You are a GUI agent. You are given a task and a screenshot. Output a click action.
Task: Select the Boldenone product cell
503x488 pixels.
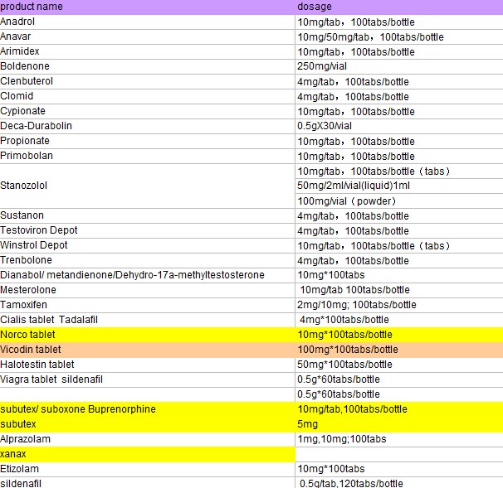[x=147, y=66]
